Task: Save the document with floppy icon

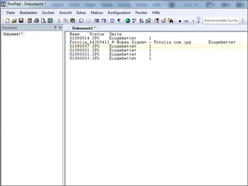Action: 21,21
